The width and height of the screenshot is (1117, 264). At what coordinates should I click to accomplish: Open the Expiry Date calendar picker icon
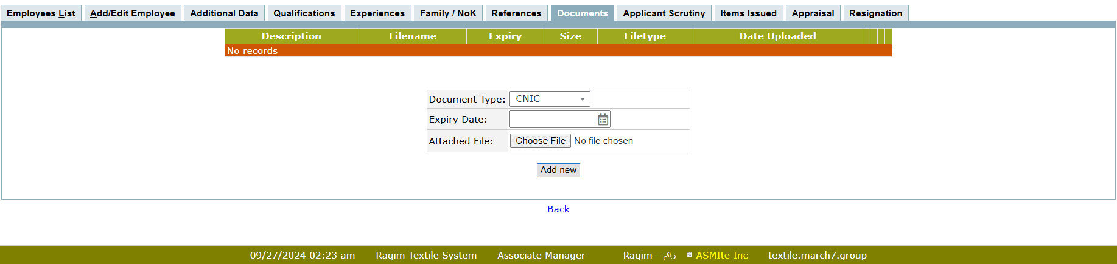click(603, 120)
